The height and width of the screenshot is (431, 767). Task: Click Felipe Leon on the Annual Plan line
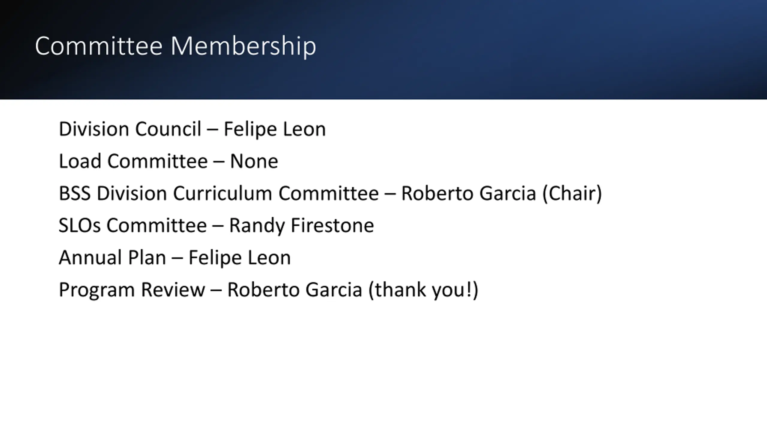(240, 258)
